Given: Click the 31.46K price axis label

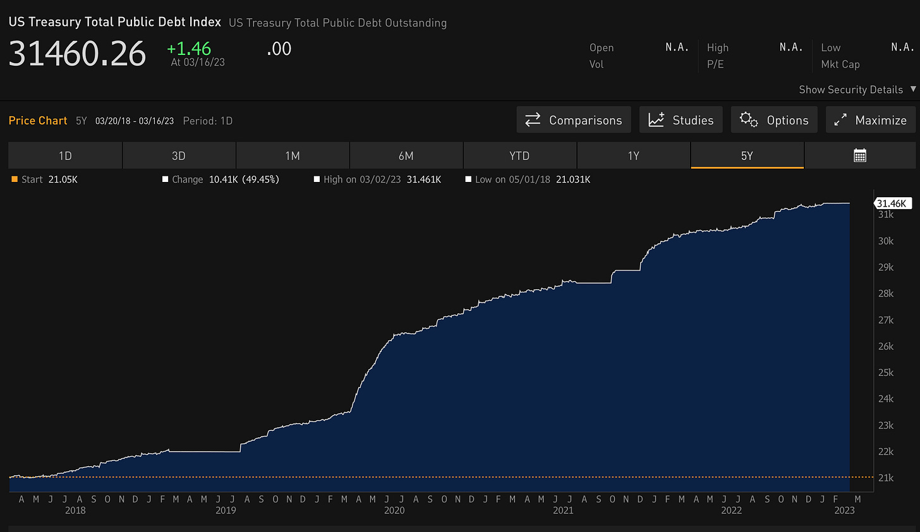Looking at the screenshot, I should [x=893, y=203].
